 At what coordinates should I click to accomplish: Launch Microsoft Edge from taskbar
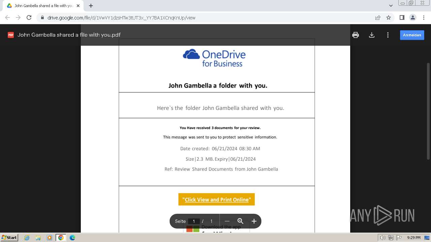click(x=72, y=238)
